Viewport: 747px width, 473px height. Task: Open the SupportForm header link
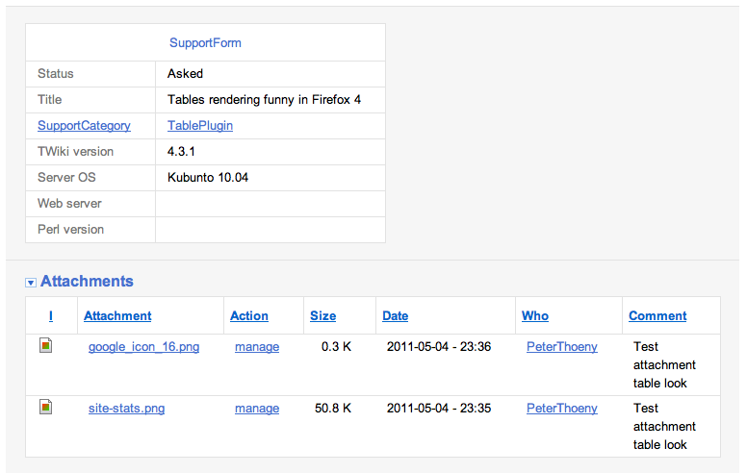[205, 42]
